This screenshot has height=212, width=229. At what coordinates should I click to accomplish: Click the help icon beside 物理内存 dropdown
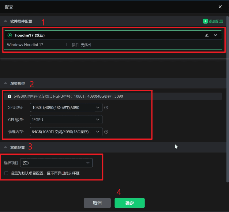pyautogui.click(x=106, y=132)
